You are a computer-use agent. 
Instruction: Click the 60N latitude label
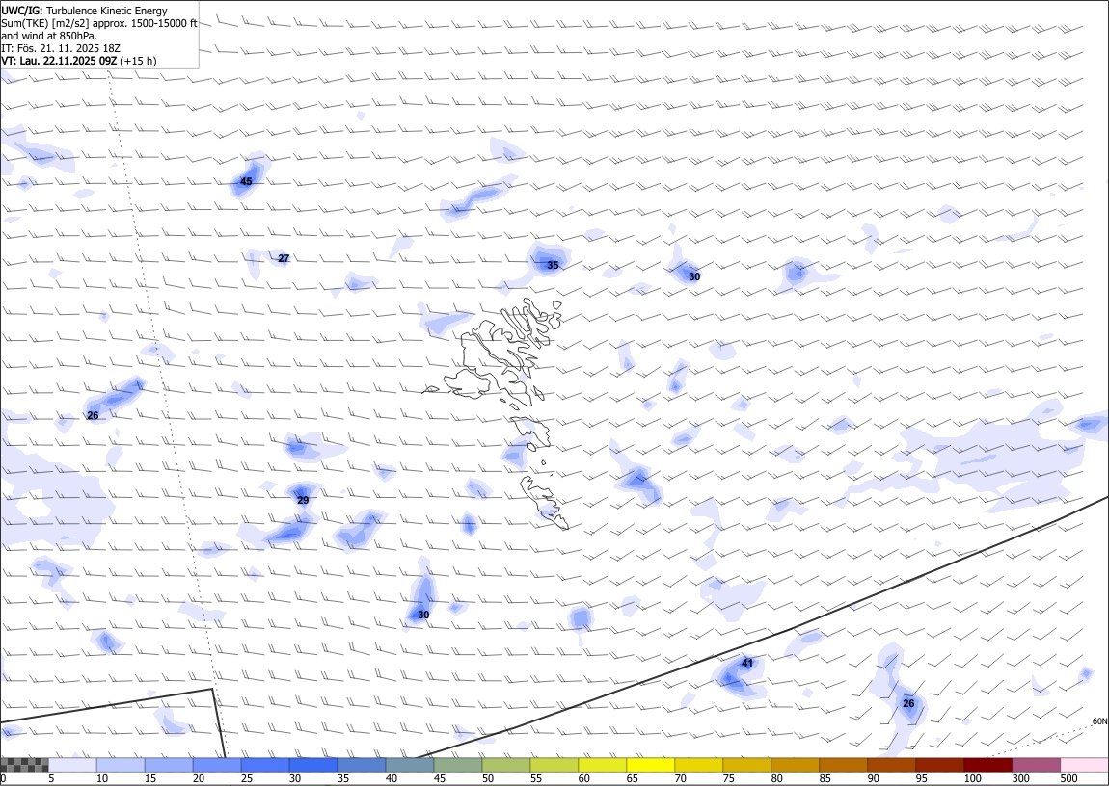point(1099,721)
